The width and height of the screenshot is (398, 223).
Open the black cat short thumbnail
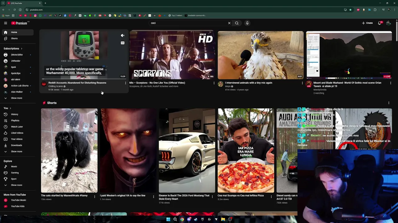click(x=69, y=151)
